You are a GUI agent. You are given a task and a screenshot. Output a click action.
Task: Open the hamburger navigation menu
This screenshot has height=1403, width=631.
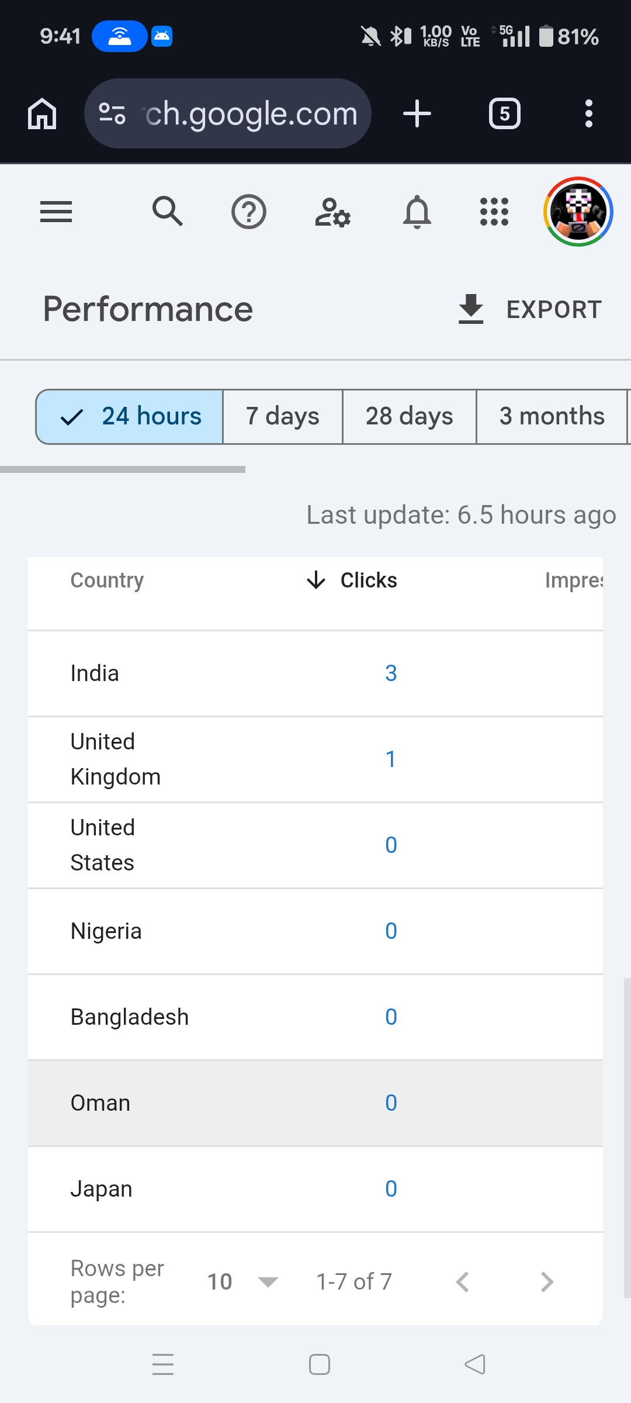point(56,212)
